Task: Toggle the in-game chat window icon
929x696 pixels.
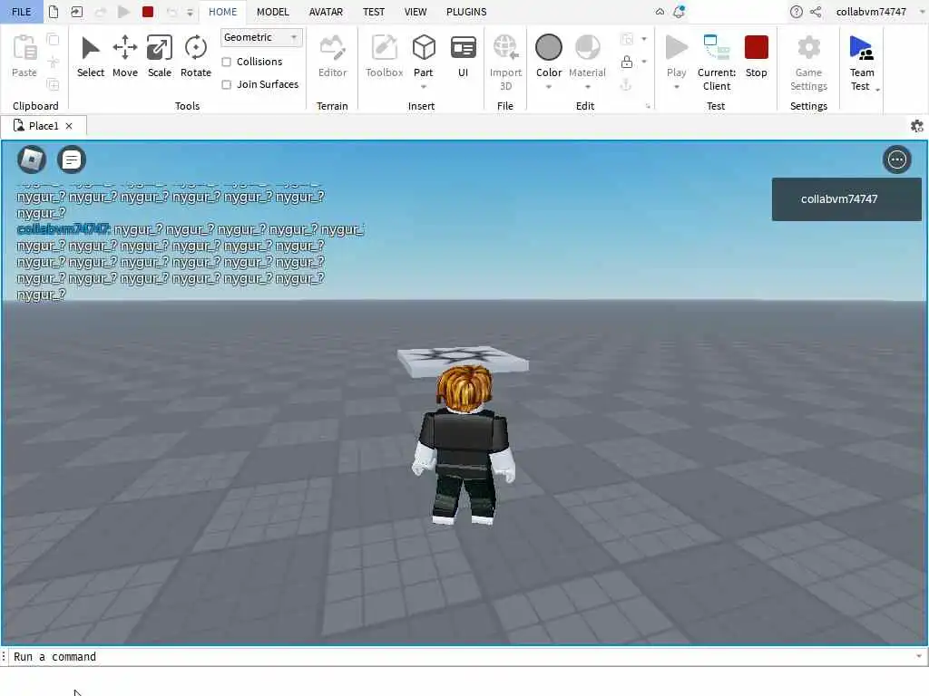Action: point(71,159)
